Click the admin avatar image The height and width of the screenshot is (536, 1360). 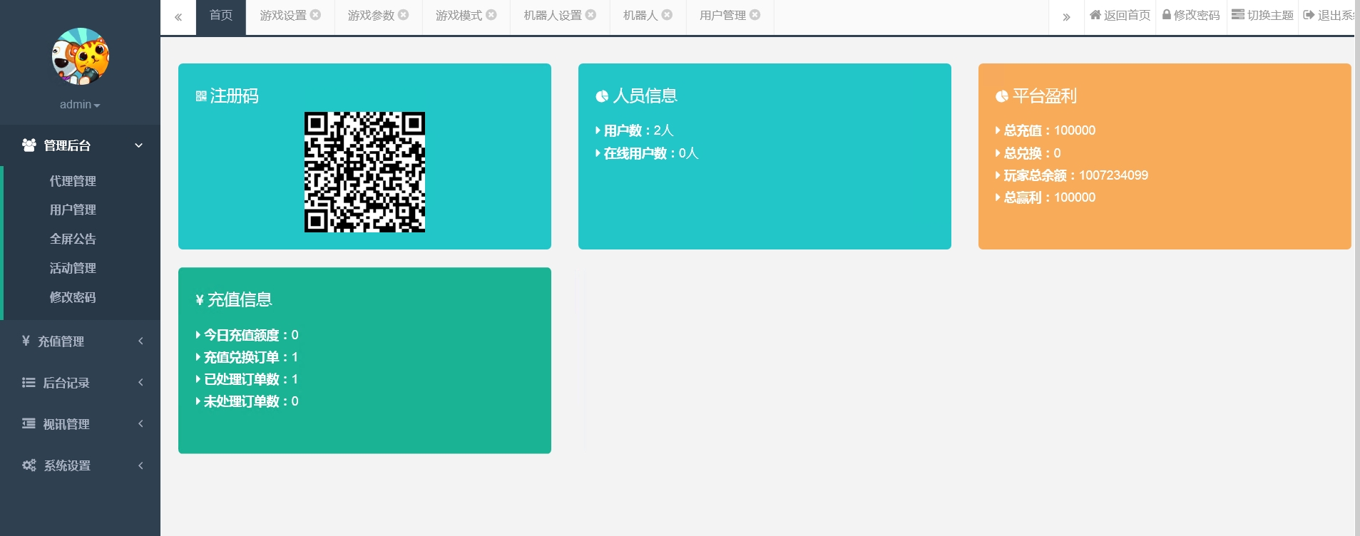tap(80, 57)
